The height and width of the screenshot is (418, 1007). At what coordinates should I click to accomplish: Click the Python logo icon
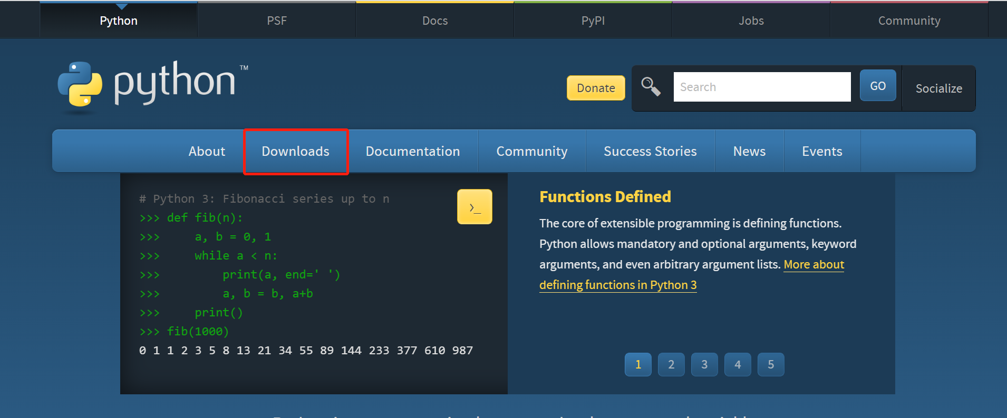[x=80, y=84]
